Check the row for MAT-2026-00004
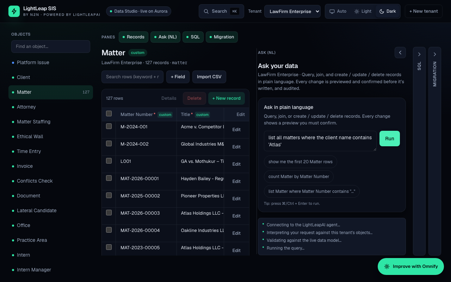The width and height of the screenshot is (451, 282). click(109, 230)
